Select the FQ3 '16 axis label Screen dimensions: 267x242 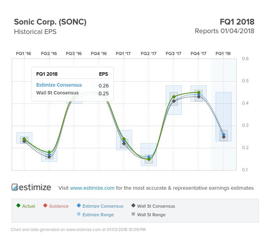point(74,53)
